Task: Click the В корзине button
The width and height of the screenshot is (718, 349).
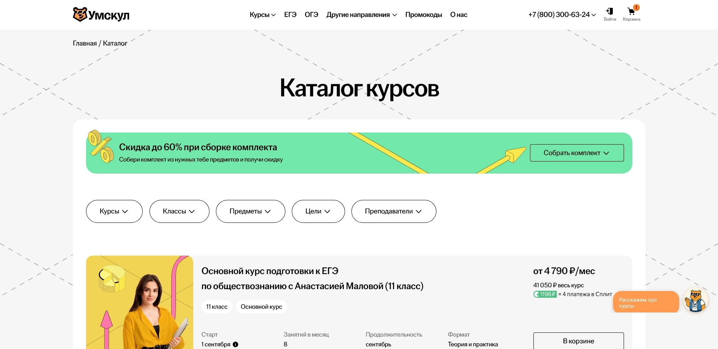Action: point(578,341)
